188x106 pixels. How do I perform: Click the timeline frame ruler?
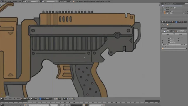tap(80, 103)
